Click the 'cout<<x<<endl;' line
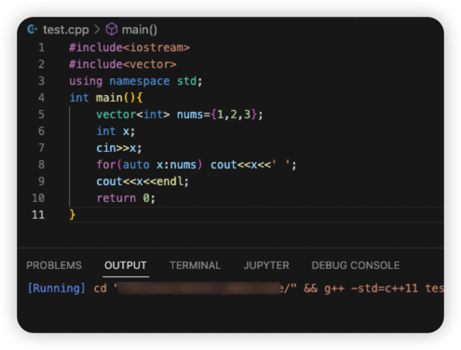This screenshot has width=461, height=350. 142,182
